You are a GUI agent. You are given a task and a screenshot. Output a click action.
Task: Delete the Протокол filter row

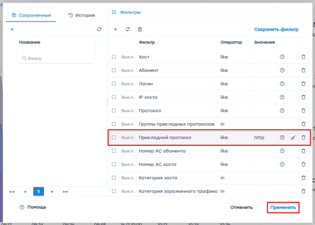pyautogui.click(x=303, y=111)
